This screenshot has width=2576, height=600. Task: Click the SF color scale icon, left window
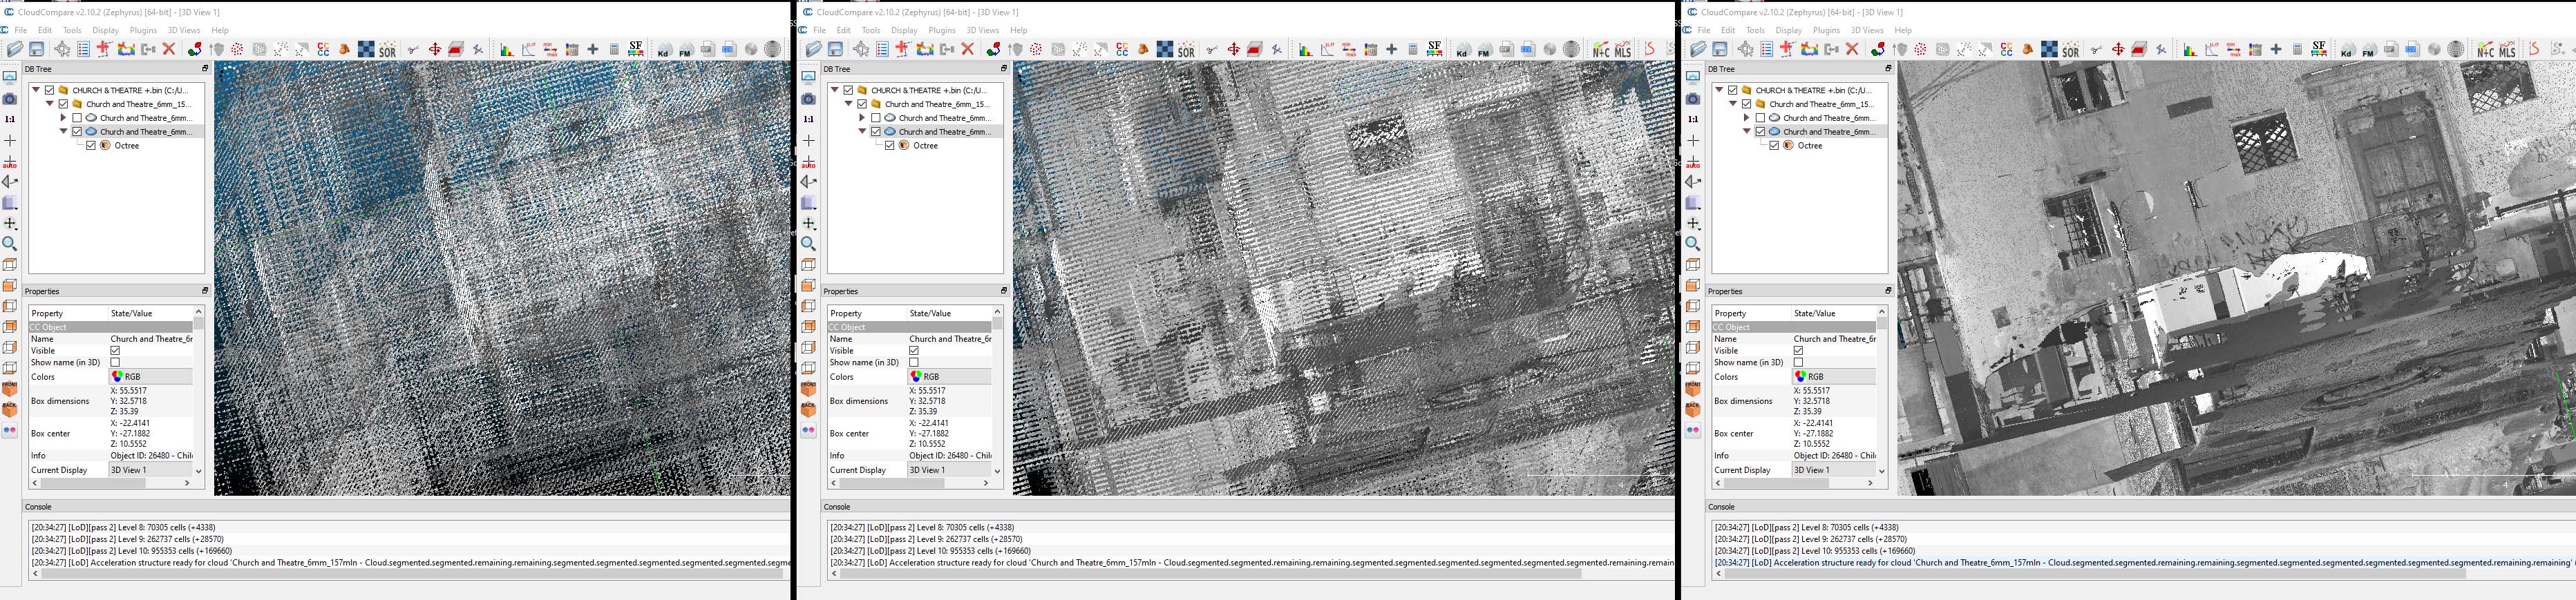[635, 49]
